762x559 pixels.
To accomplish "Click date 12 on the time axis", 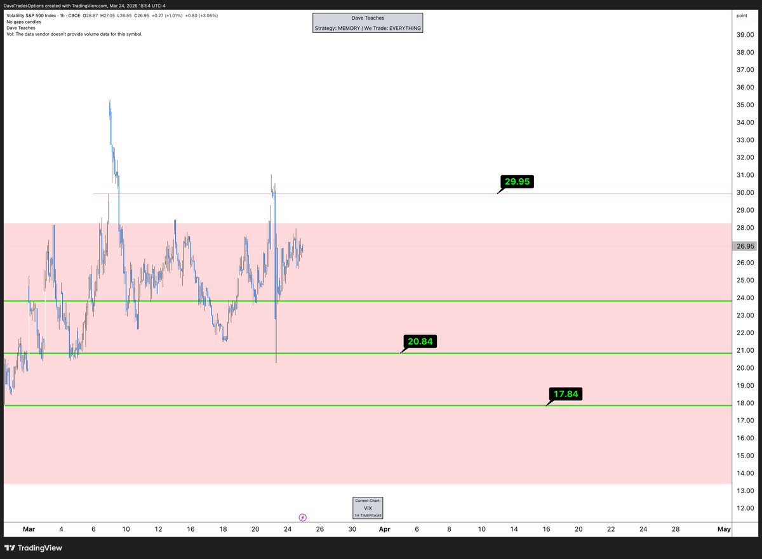I will 158,529.
